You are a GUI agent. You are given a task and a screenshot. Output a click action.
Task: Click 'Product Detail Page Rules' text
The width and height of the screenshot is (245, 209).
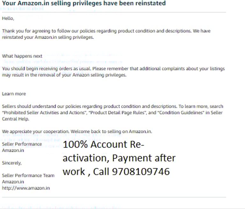pos(117,113)
